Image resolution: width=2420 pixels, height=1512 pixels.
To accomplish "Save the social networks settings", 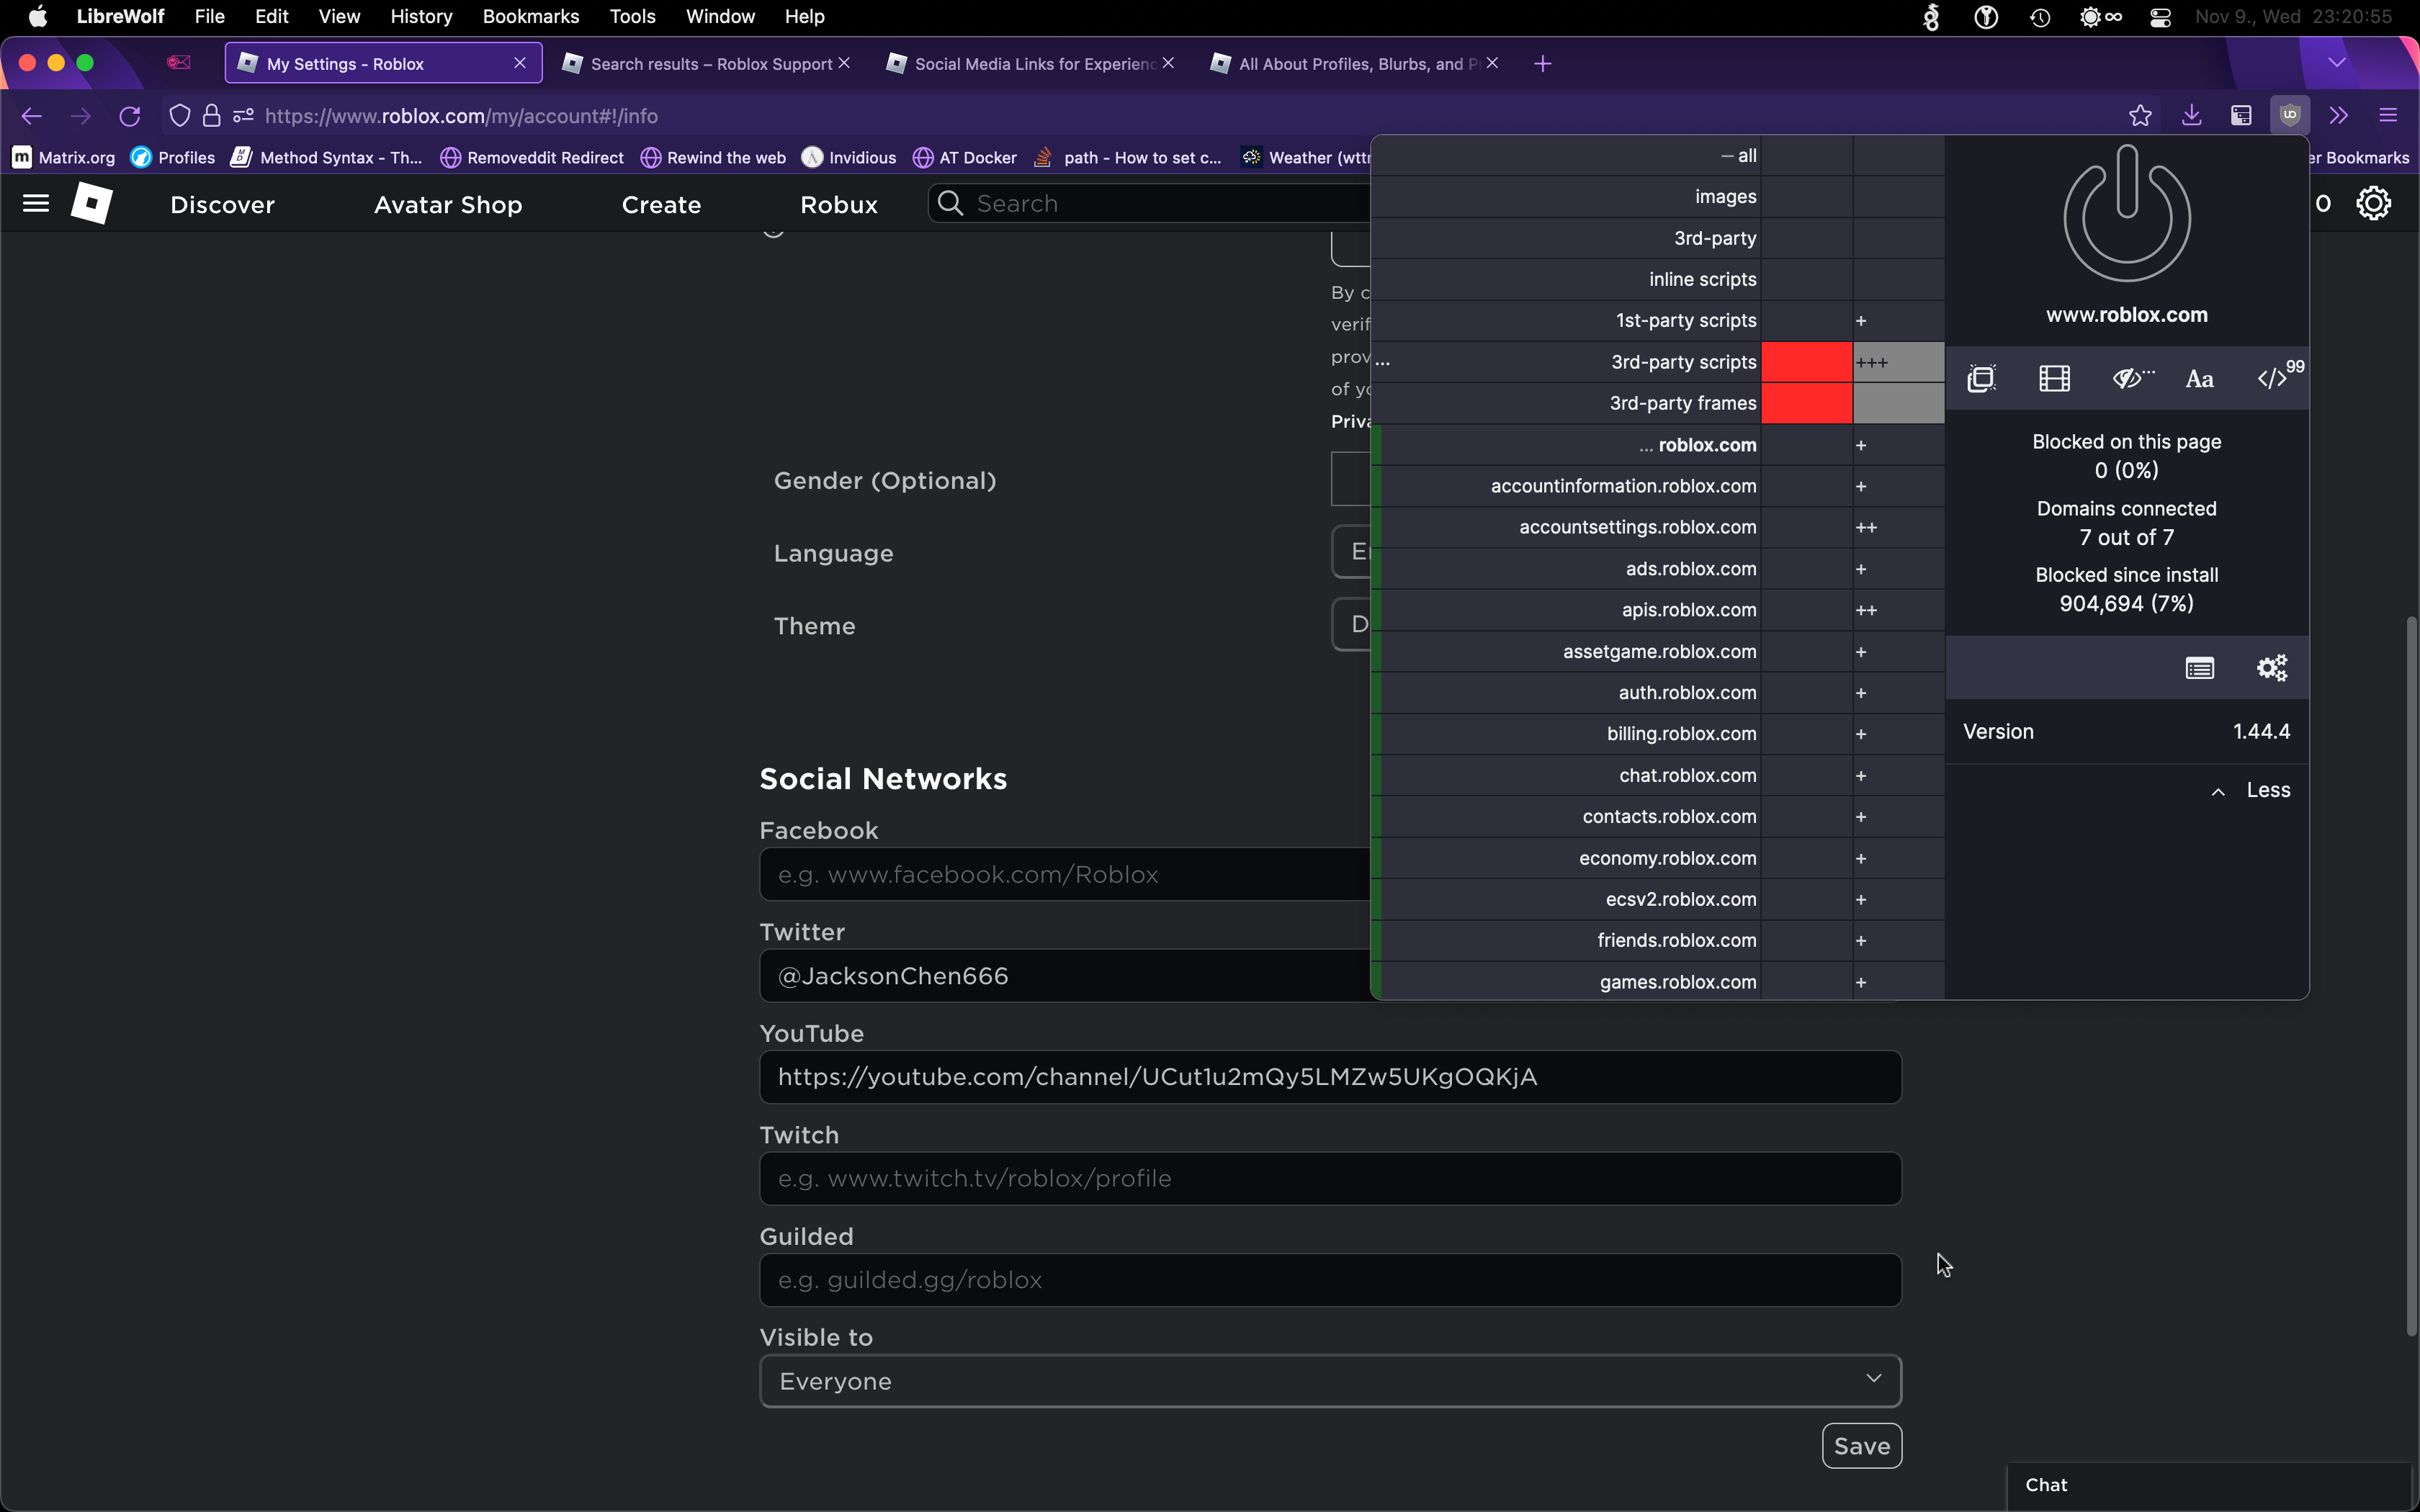I will pos(1861,1446).
